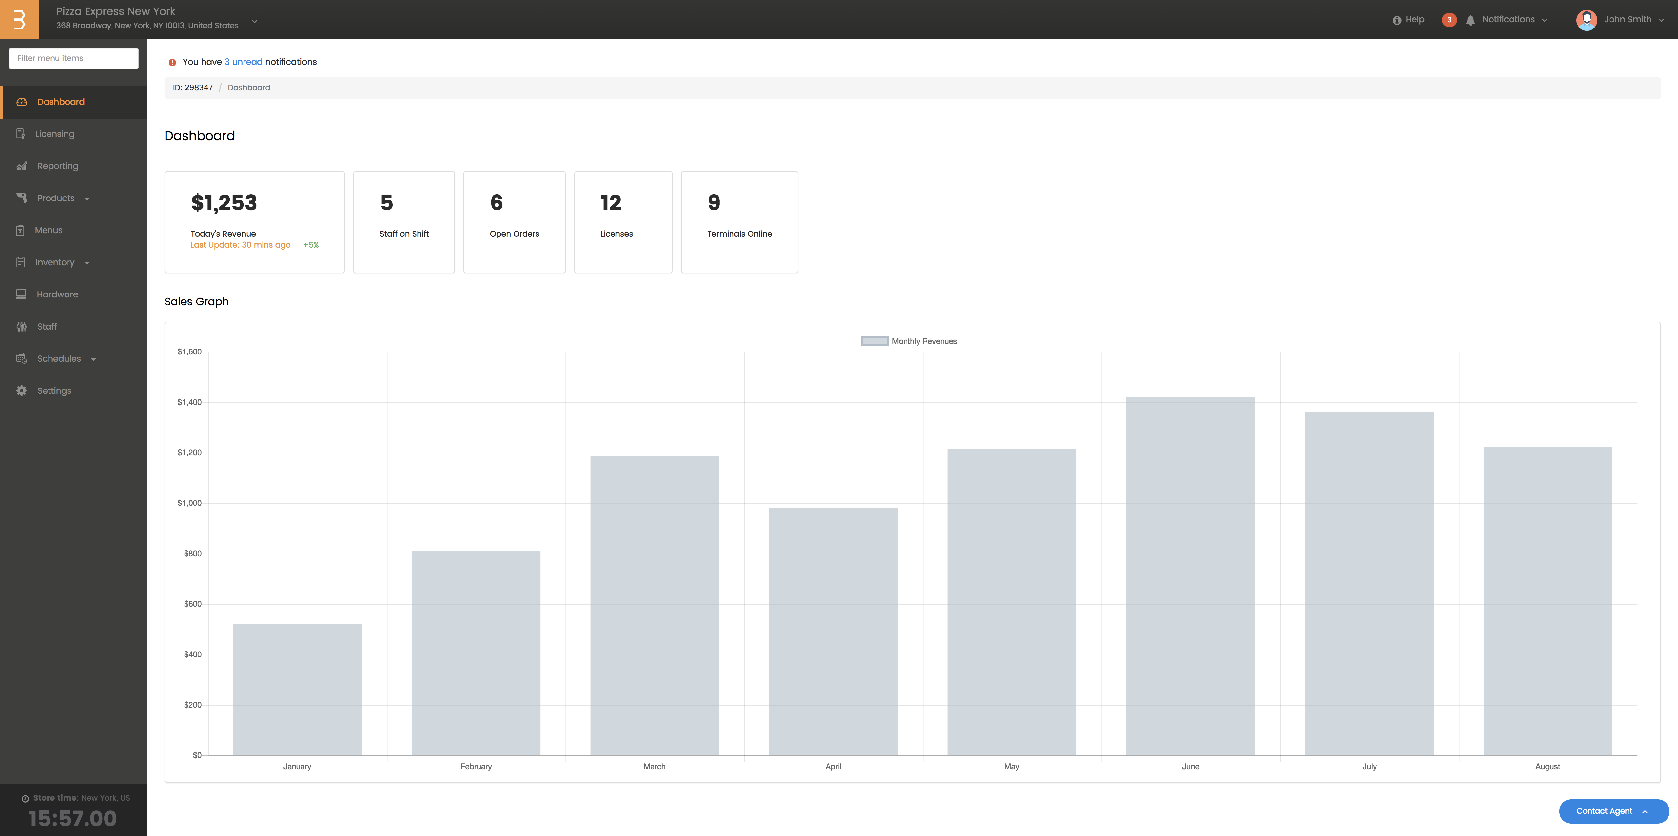Click the John Smith username
The image size is (1678, 836).
(x=1627, y=20)
